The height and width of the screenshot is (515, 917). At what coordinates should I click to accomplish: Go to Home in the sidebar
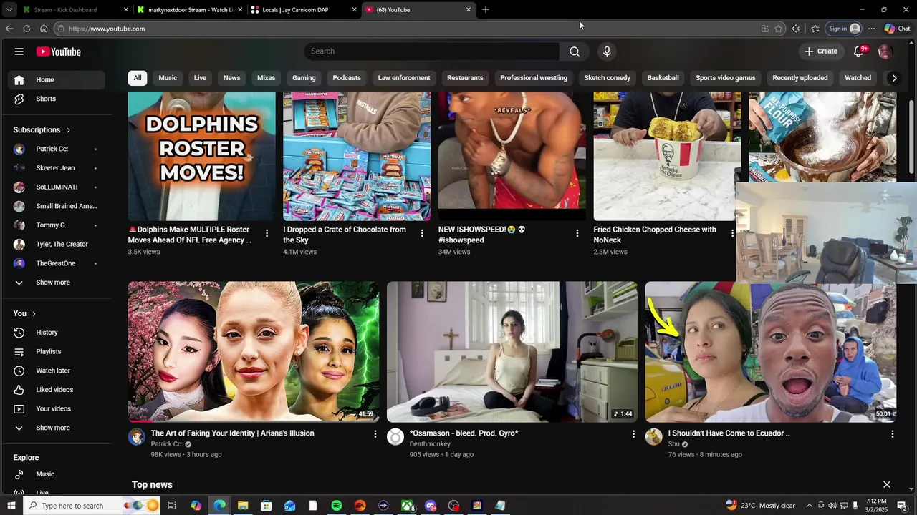58,79
